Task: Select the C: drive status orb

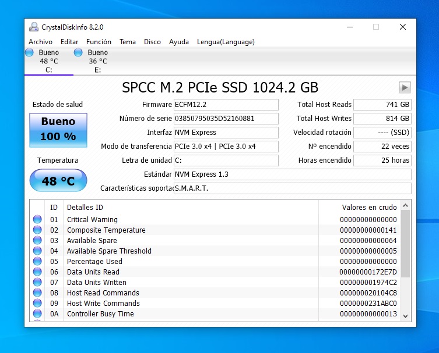Action: [x=30, y=53]
